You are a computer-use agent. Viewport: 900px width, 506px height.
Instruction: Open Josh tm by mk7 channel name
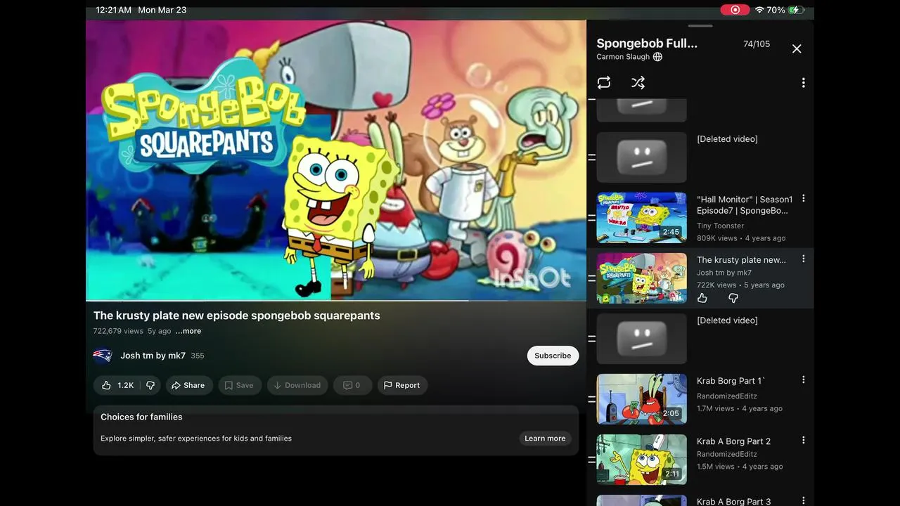pos(153,356)
